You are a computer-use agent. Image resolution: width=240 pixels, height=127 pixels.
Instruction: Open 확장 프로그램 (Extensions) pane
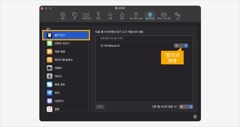click(164, 16)
